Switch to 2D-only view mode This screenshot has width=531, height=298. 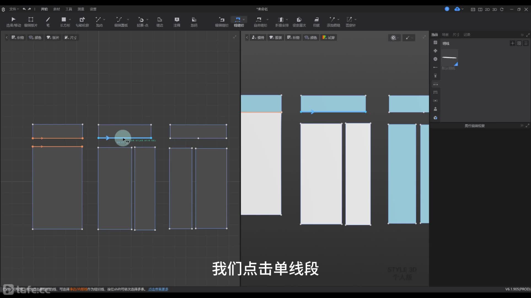coord(487,9)
